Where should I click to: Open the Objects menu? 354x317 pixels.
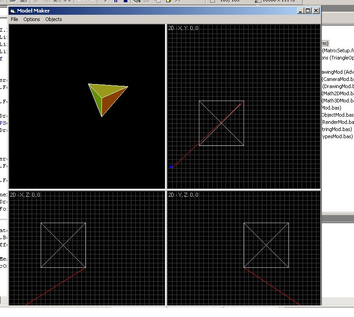point(54,19)
